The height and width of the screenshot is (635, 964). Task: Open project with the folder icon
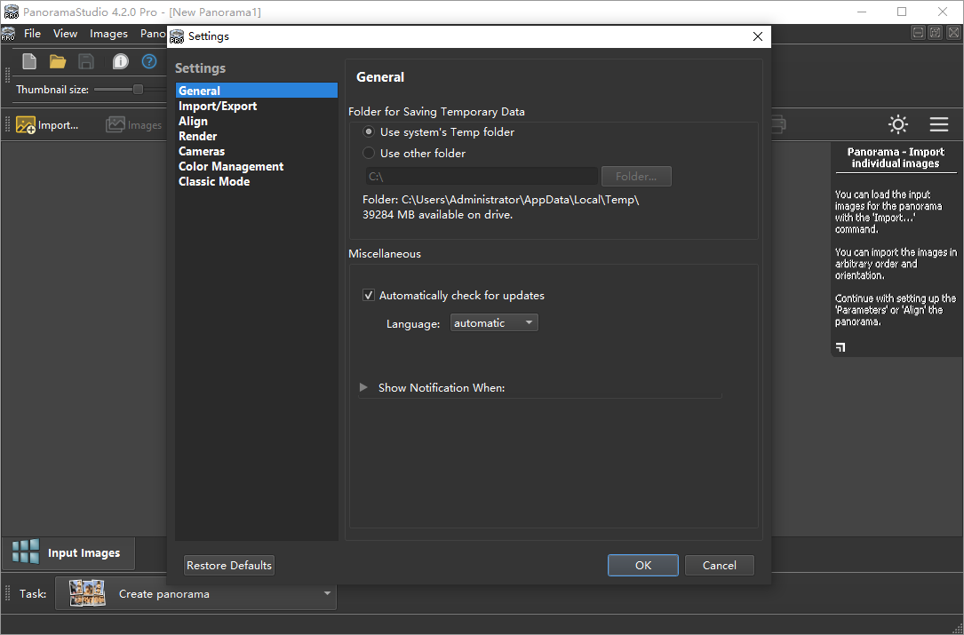[x=58, y=61]
